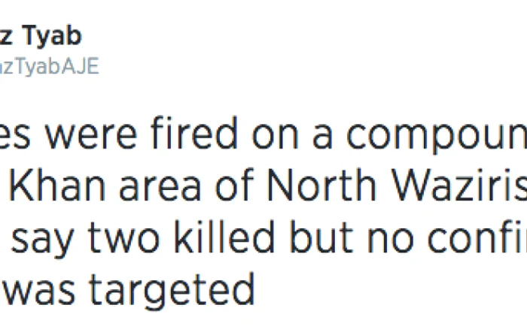The height and width of the screenshot is (329, 527).
Task: Click the word "killed" in the tweet
Action: pyautogui.click(x=224, y=236)
